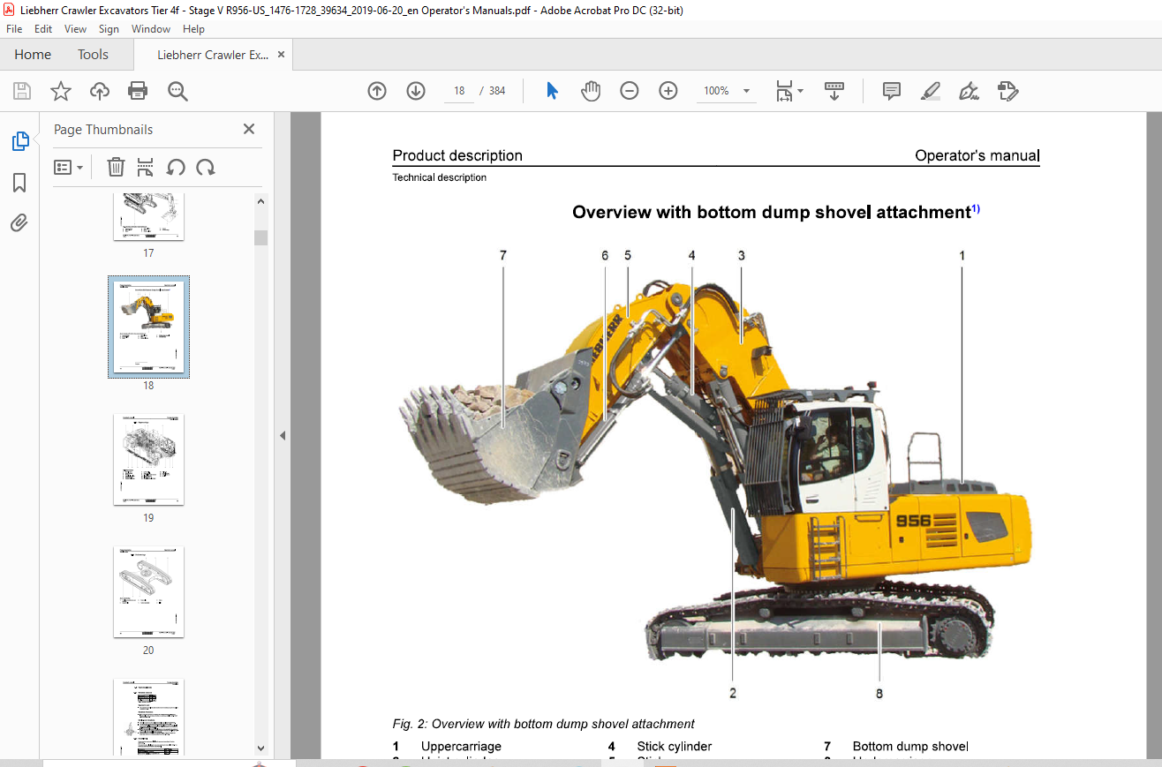Click the footnote 1) superscript link

pos(976,209)
